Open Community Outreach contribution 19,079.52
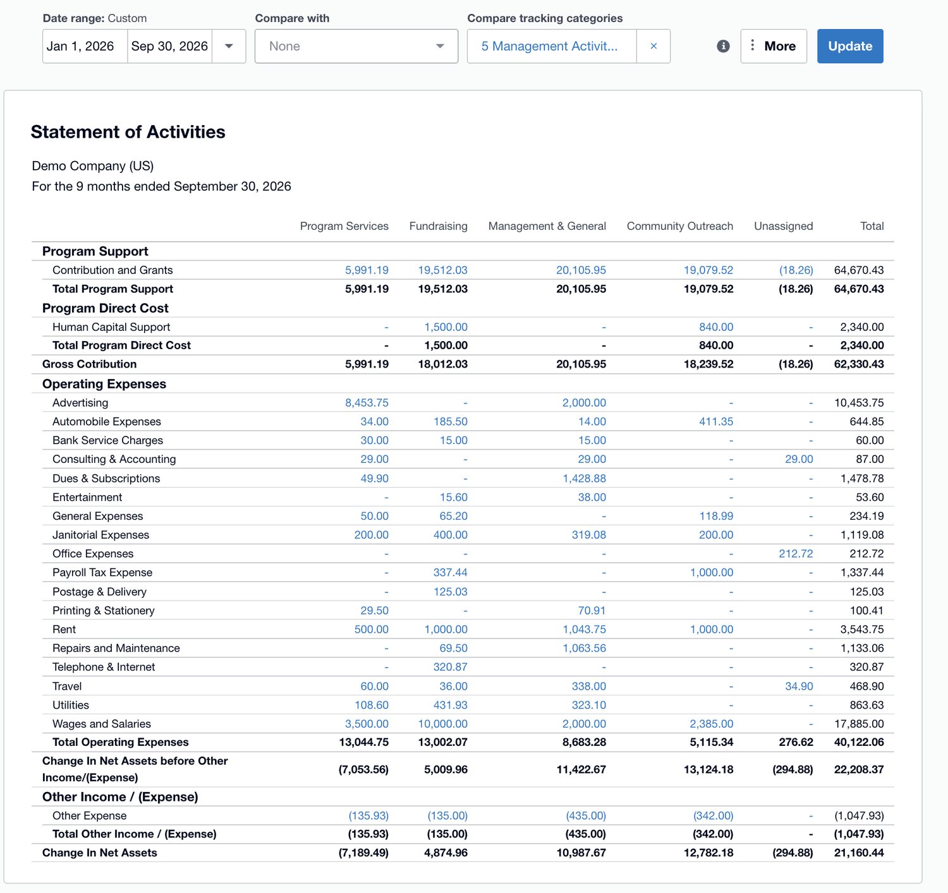Viewport: 948px width, 893px height. pyautogui.click(x=708, y=270)
